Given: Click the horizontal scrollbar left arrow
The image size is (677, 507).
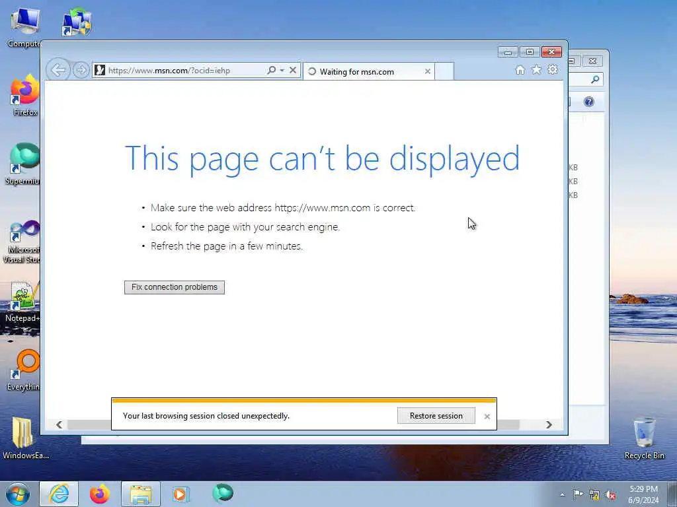Looking at the screenshot, I should [x=59, y=424].
